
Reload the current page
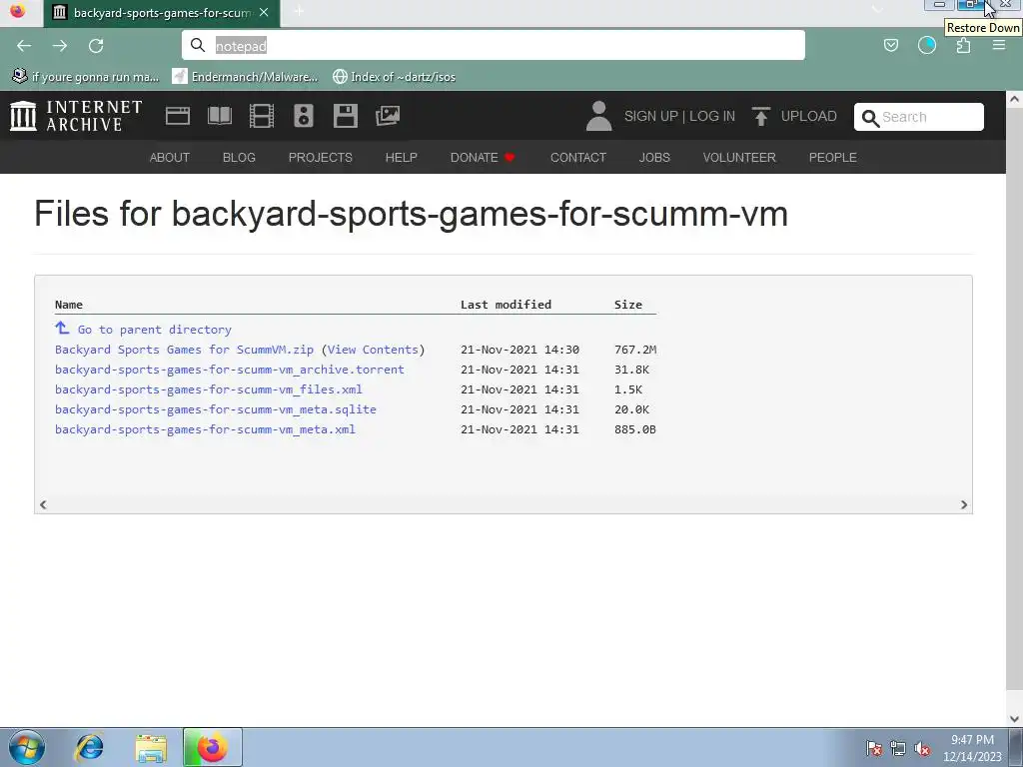(x=96, y=46)
